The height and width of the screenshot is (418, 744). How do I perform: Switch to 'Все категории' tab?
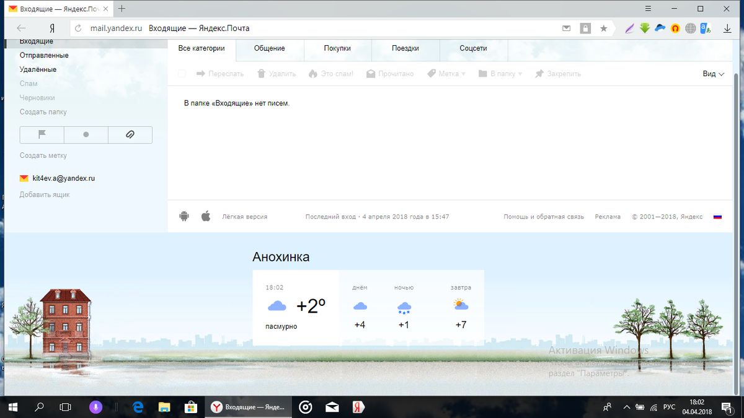click(201, 48)
